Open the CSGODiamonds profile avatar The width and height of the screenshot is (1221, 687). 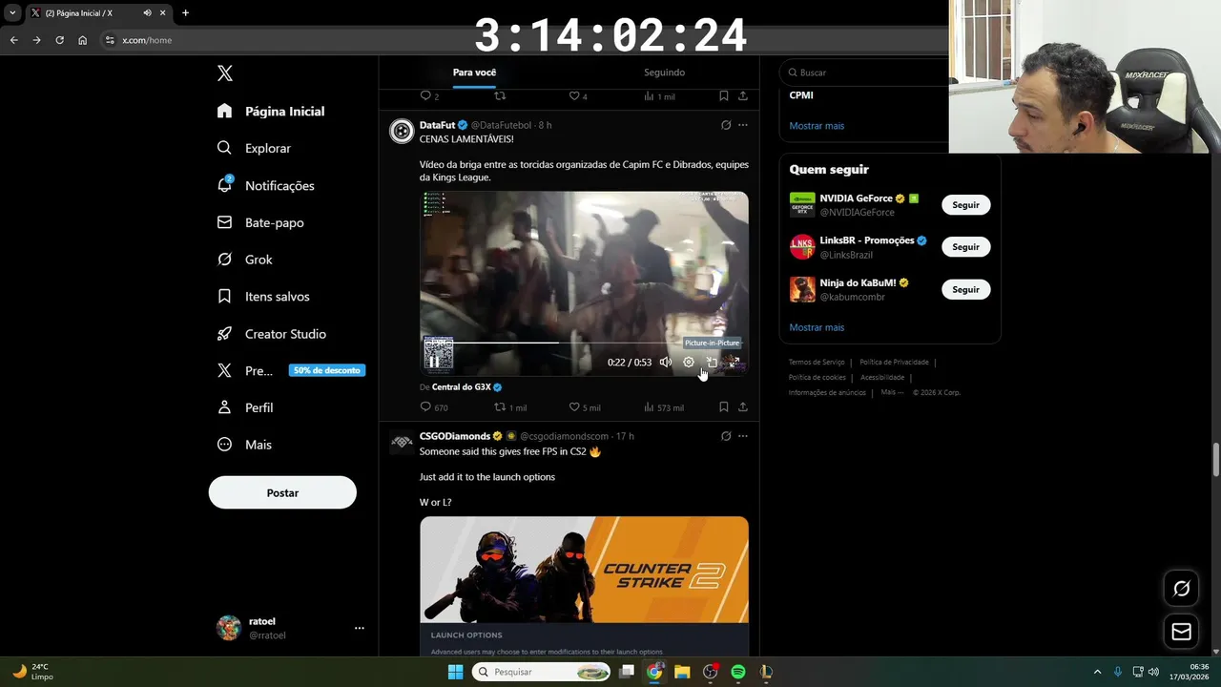click(402, 442)
